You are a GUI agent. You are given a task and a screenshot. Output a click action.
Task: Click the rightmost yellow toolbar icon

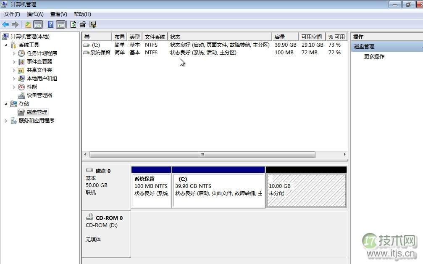pyautogui.click(x=93, y=24)
